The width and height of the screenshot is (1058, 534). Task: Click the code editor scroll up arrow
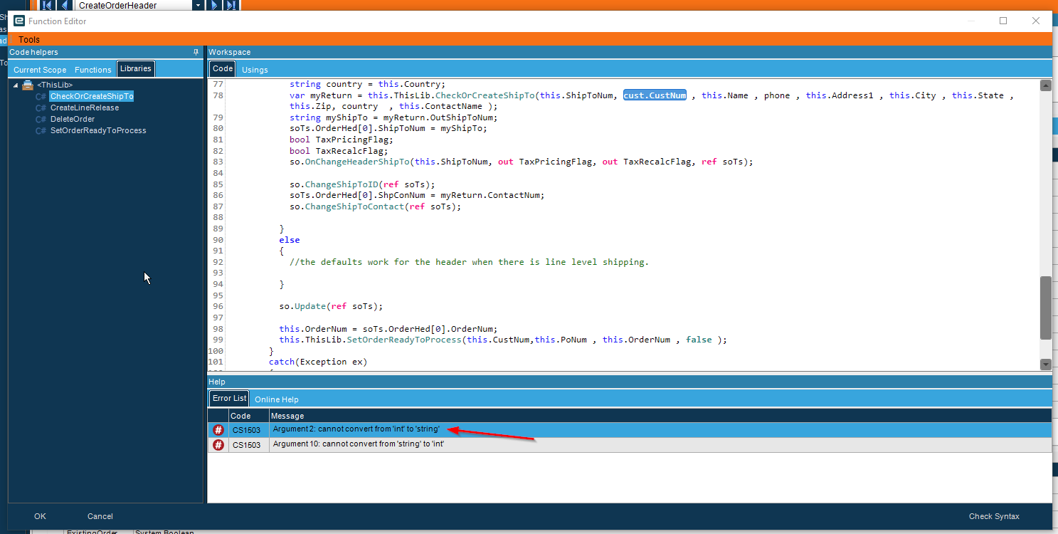coord(1045,85)
